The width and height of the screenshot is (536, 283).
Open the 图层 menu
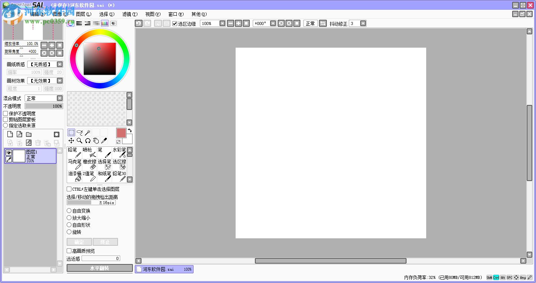click(83, 14)
